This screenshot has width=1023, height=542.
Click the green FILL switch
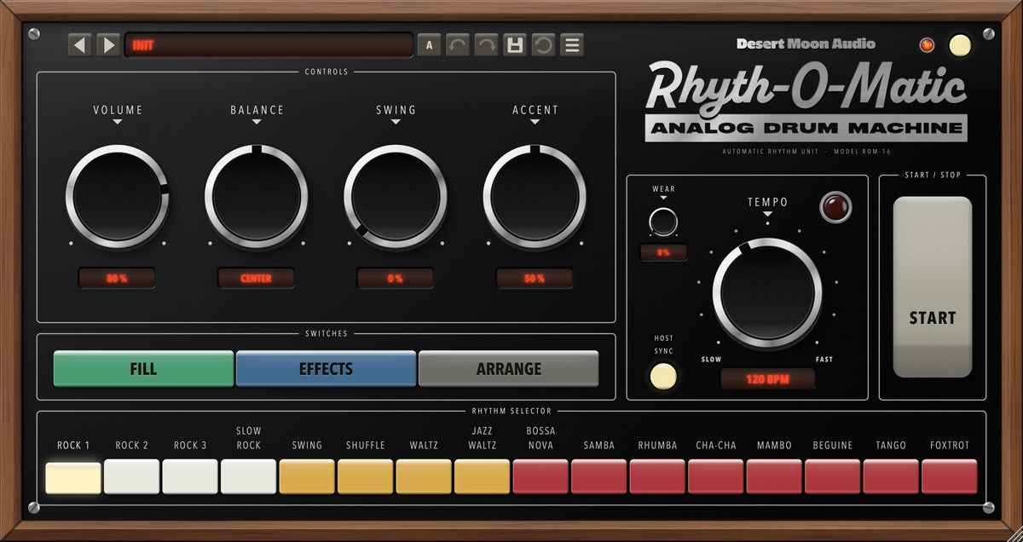(x=143, y=369)
